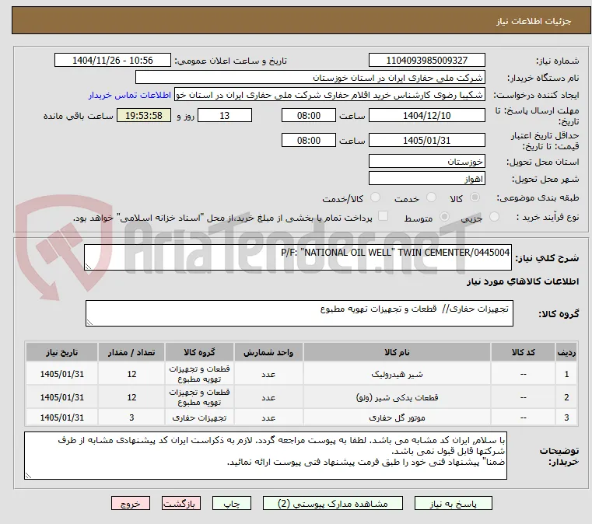The image size is (592, 524).
Task: Select the کالا radio button
Action: click(x=475, y=197)
